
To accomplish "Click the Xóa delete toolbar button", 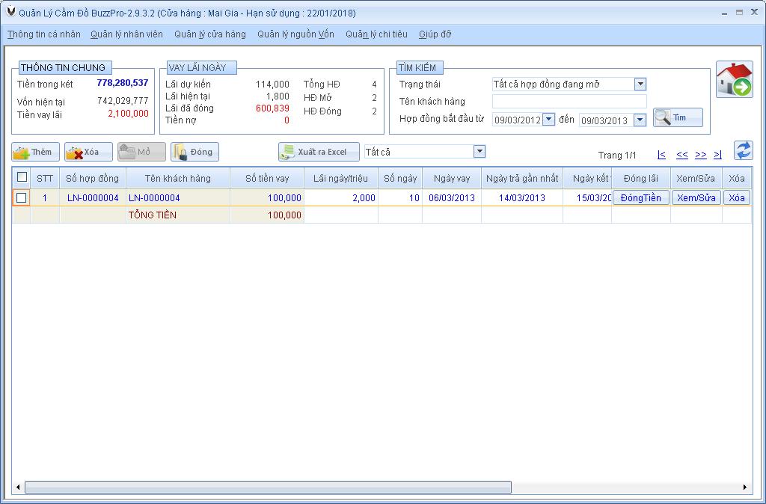I will pos(88,152).
